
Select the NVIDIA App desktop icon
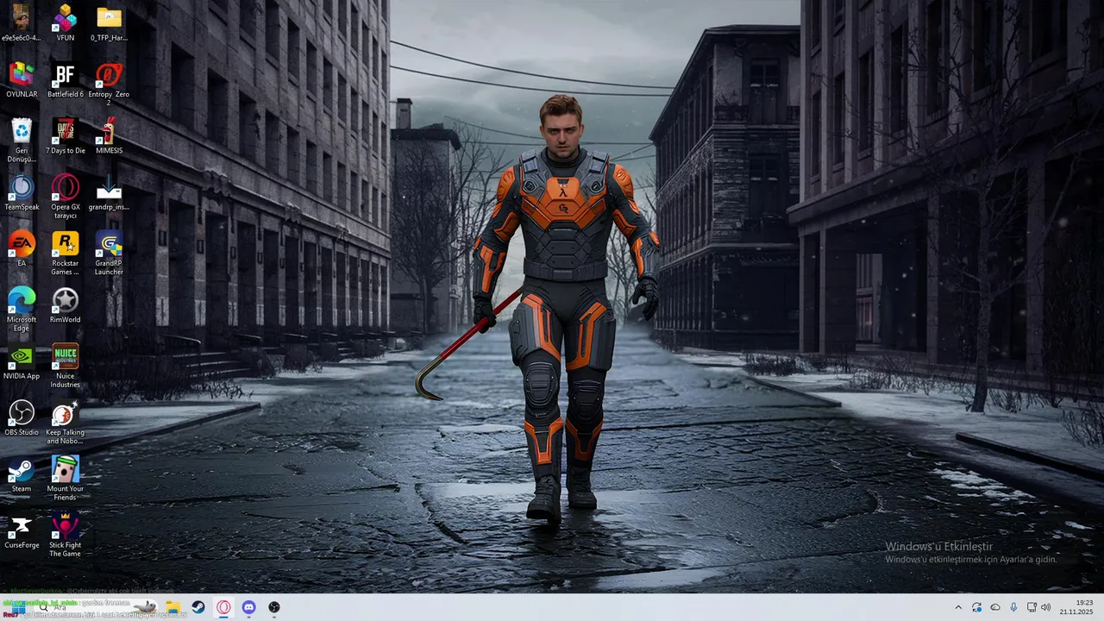click(x=22, y=361)
